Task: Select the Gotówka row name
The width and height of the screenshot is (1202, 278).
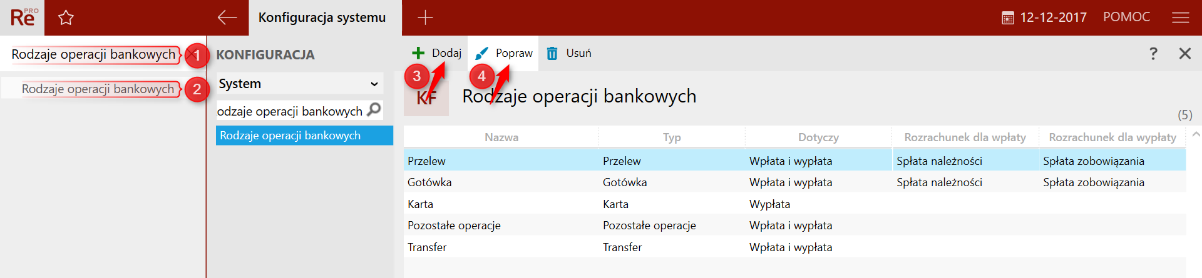Action: (429, 182)
